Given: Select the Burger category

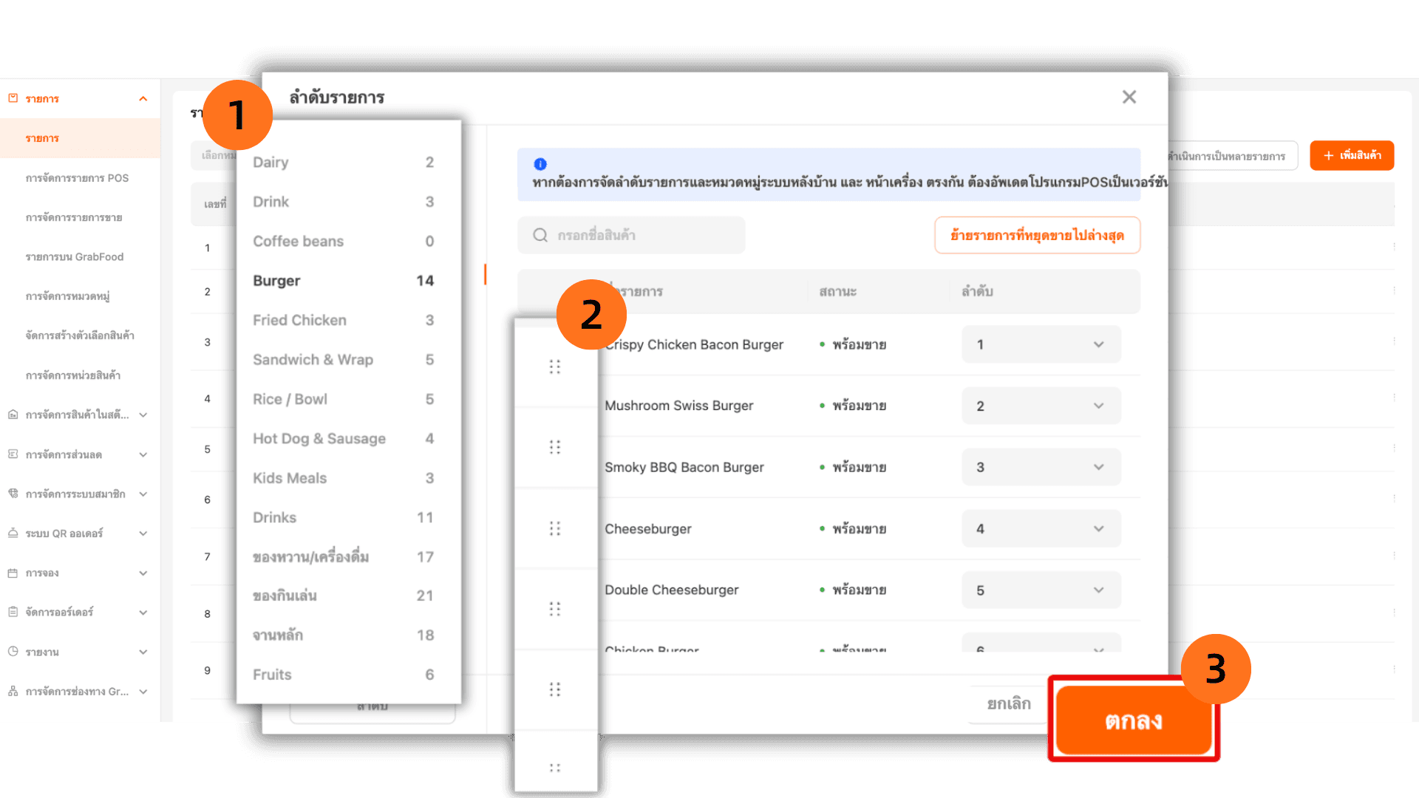Looking at the screenshot, I should (344, 281).
